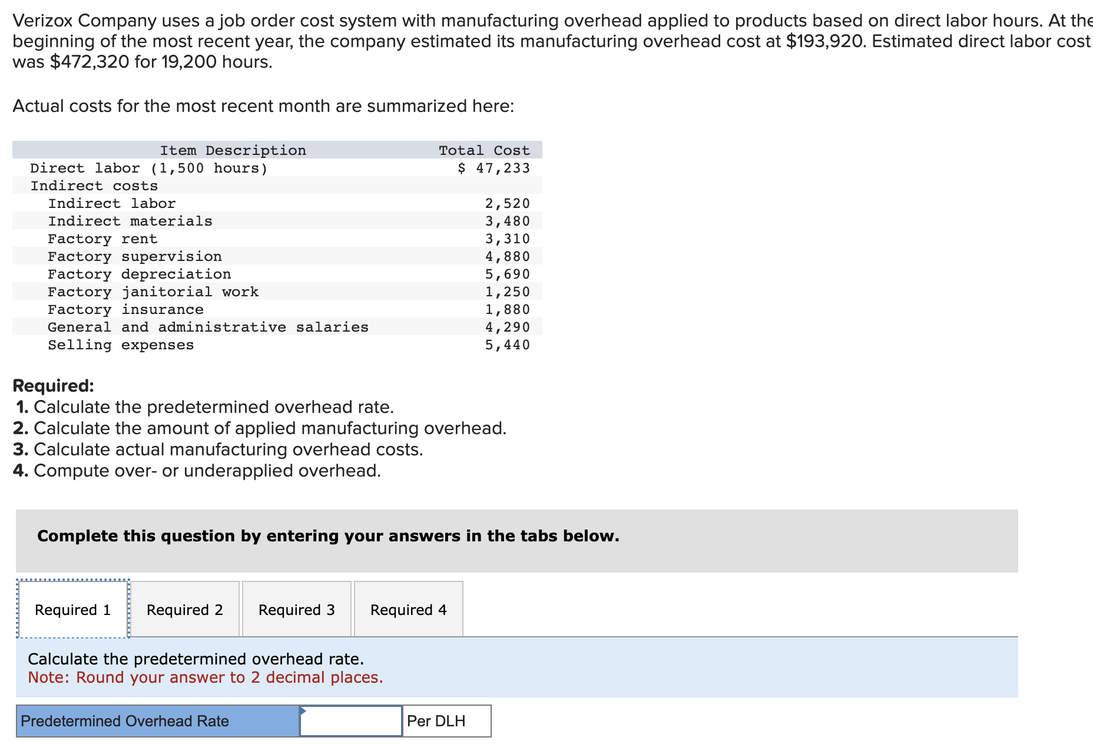Click Actual costs for the most recent month sentence

pos(263,106)
